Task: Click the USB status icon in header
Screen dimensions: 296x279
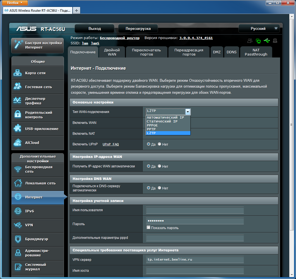Action: click(x=267, y=41)
